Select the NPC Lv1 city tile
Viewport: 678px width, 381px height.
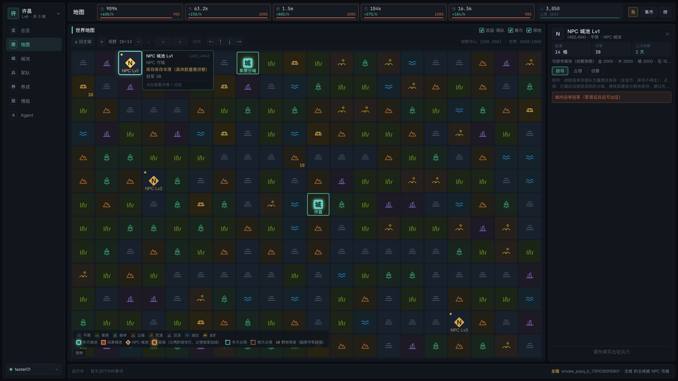(x=130, y=63)
